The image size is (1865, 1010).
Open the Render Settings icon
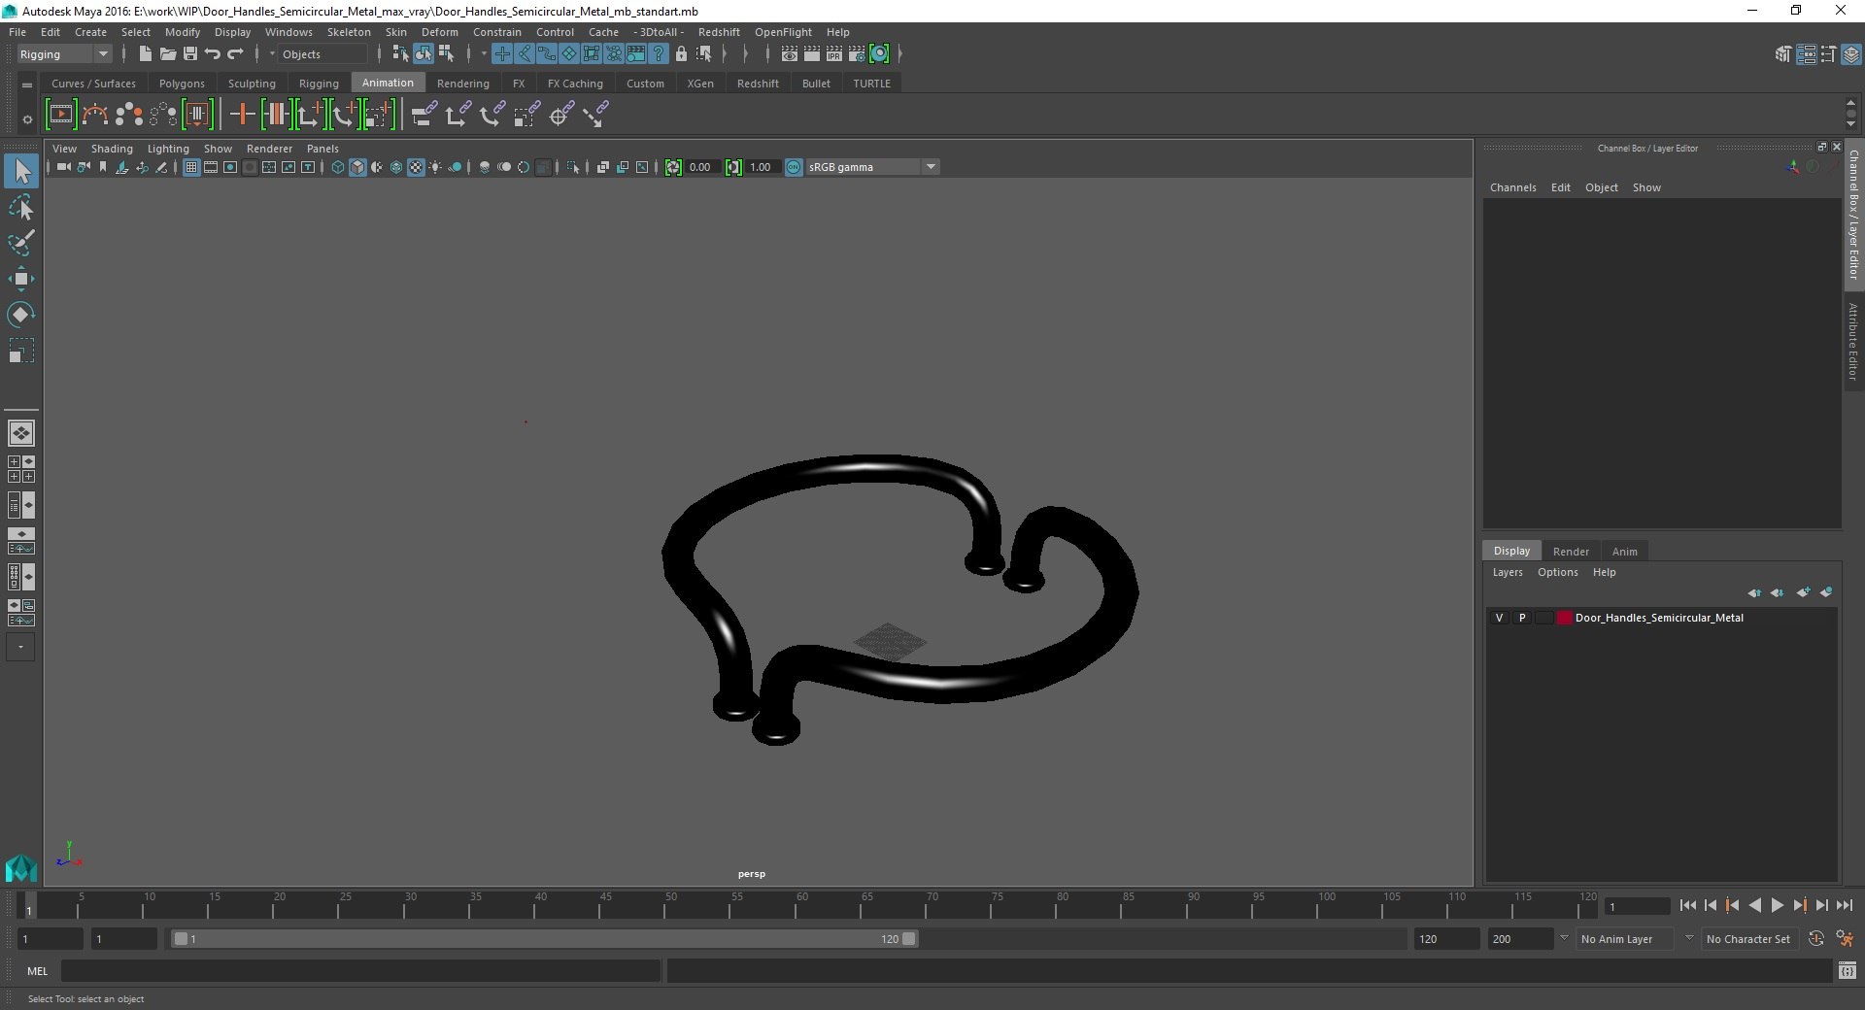coord(857,54)
